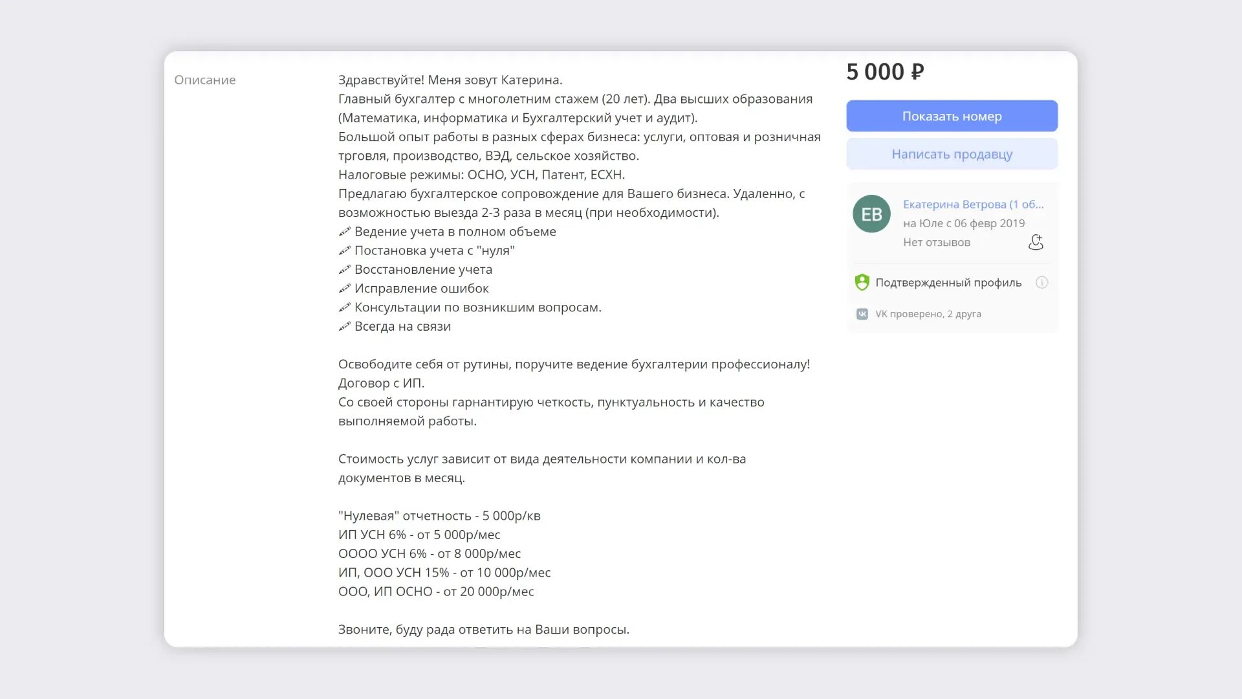Click pencil icon beside Ведение учета
This screenshot has height=699, width=1242.
coord(345,231)
